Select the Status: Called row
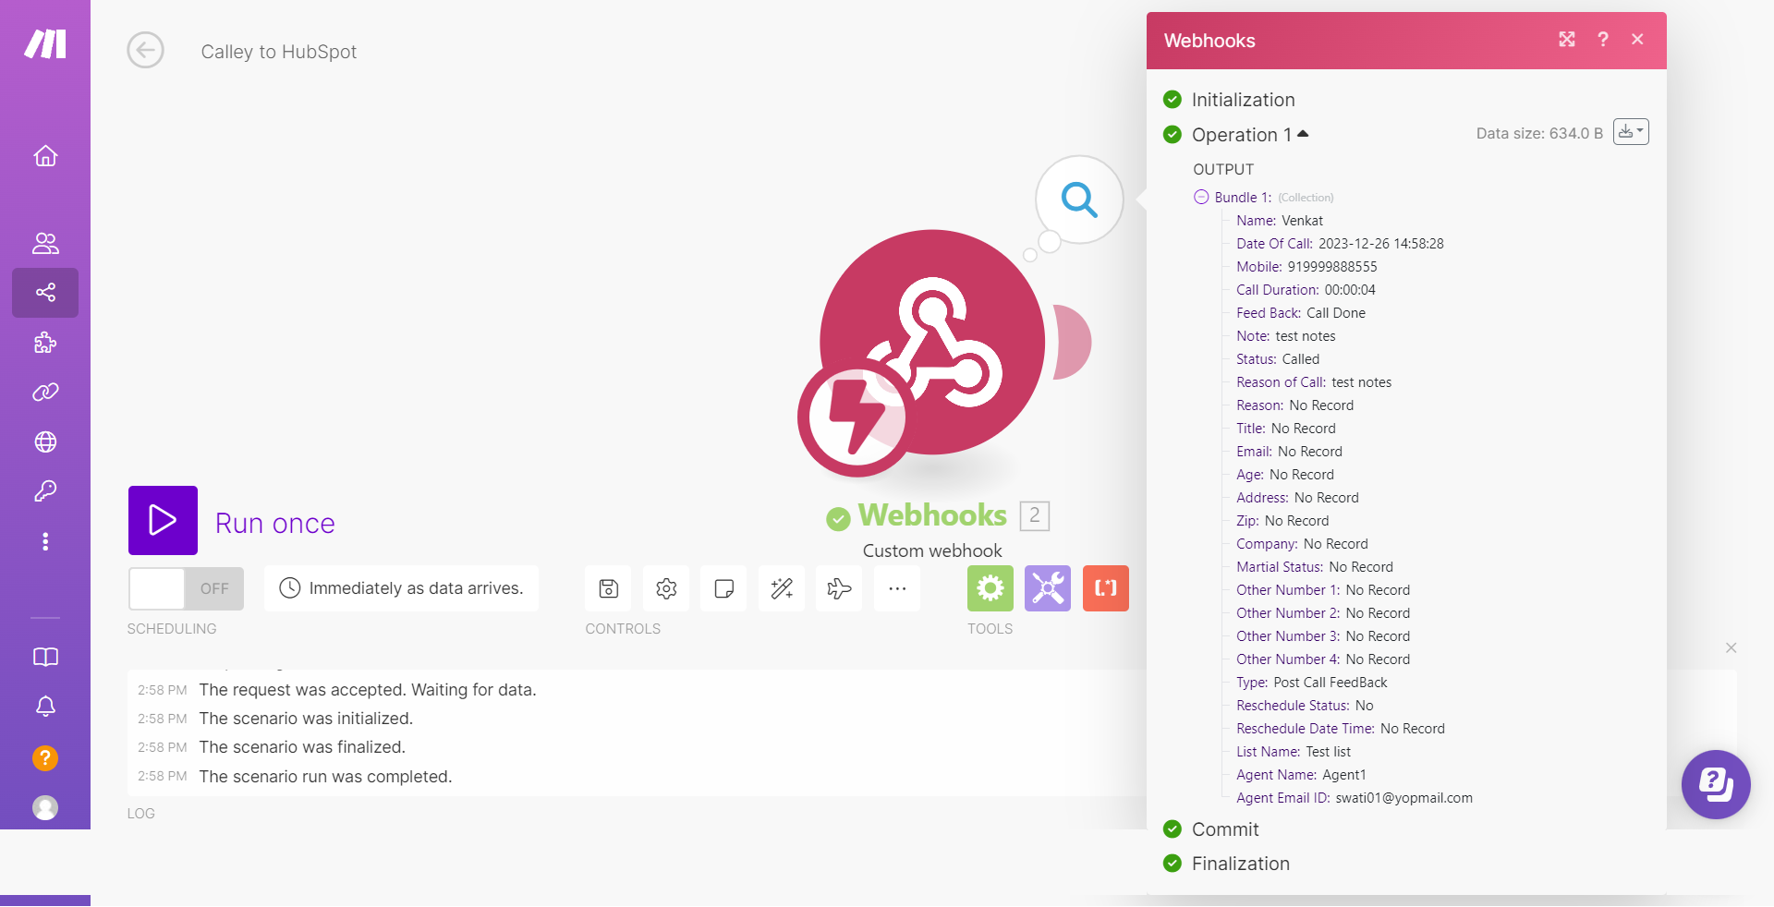 point(1278,358)
